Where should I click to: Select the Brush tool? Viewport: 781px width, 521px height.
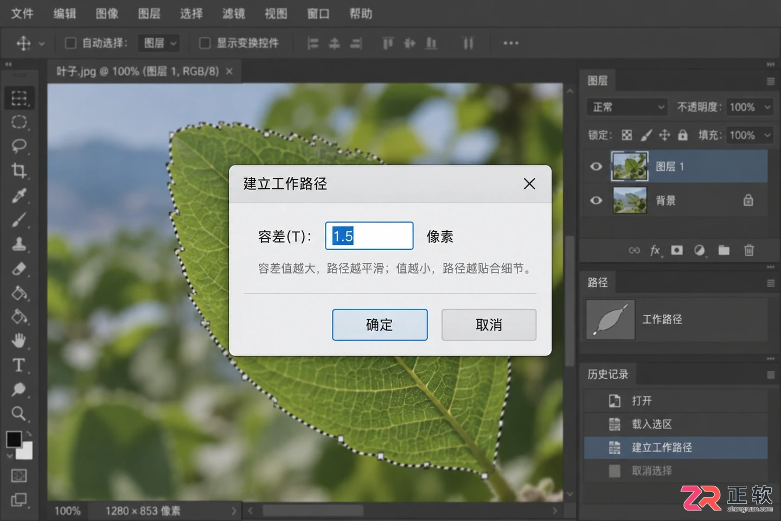(19, 220)
